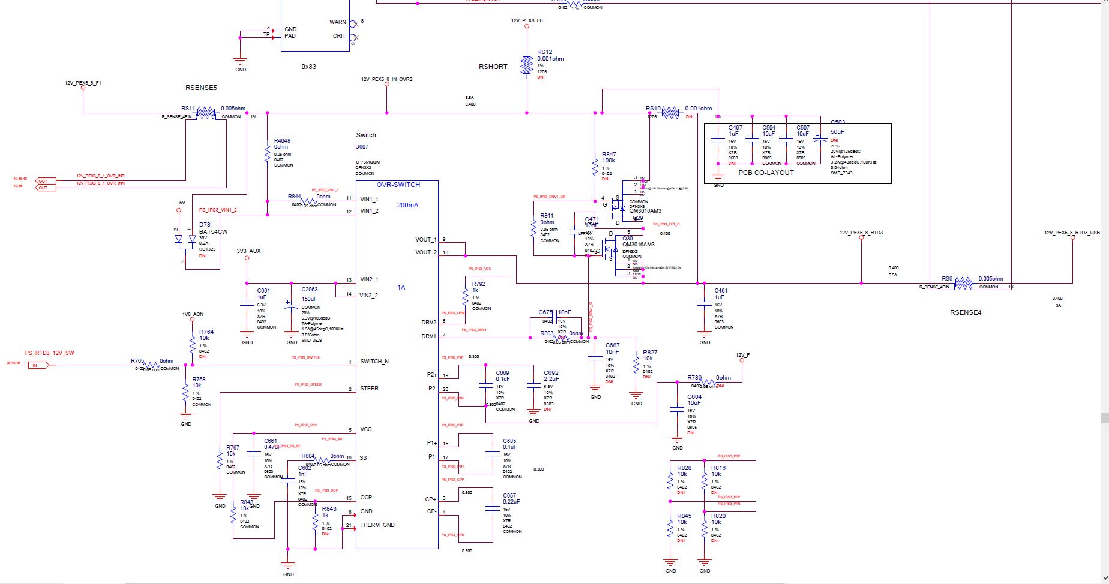This screenshot has width=1109, height=584.
Task: Select the RS11 sense resistor symbol
Action: point(206,113)
